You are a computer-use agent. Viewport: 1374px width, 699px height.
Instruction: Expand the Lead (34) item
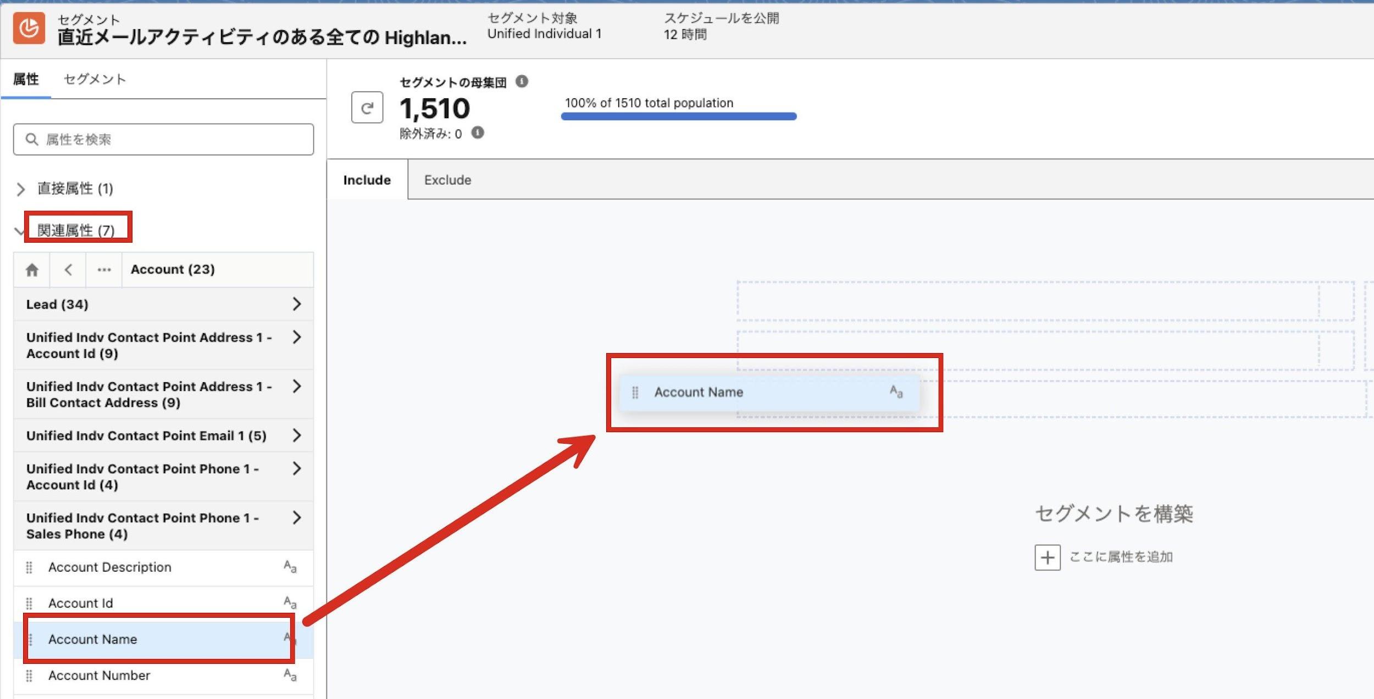297,304
